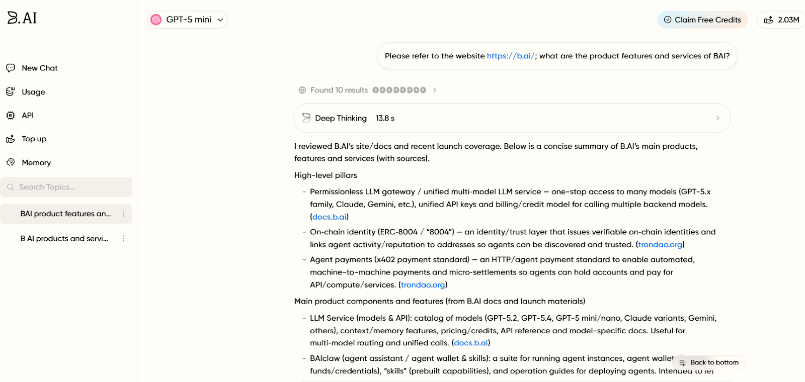Click the Claim Free Credits button
This screenshot has height=382, width=805.
(702, 20)
